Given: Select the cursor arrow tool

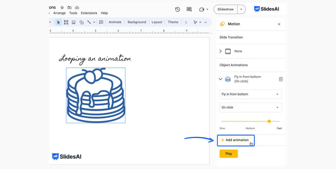Looking at the screenshot, I should coord(58,22).
